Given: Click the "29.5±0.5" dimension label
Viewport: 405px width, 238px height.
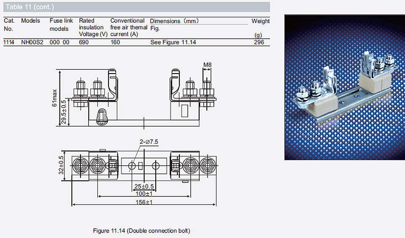Looking at the screenshot, I should [64, 112].
